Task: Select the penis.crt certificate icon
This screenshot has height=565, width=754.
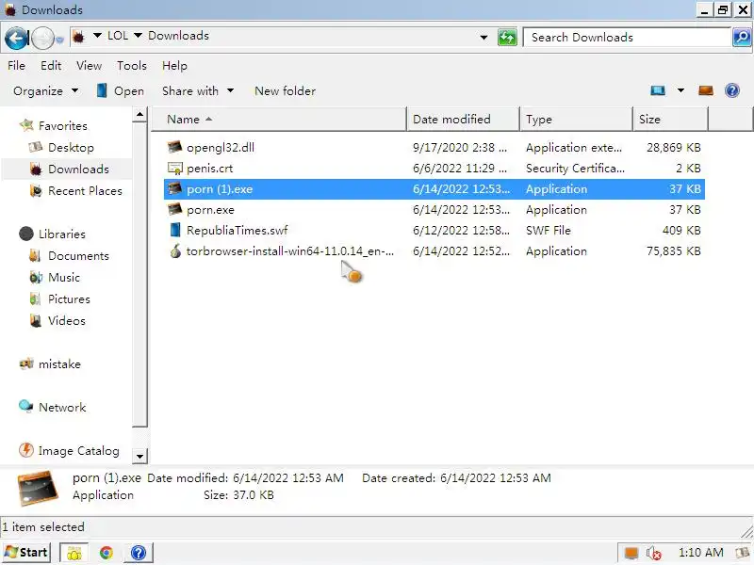Action: pyautogui.click(x=174, y=169)
